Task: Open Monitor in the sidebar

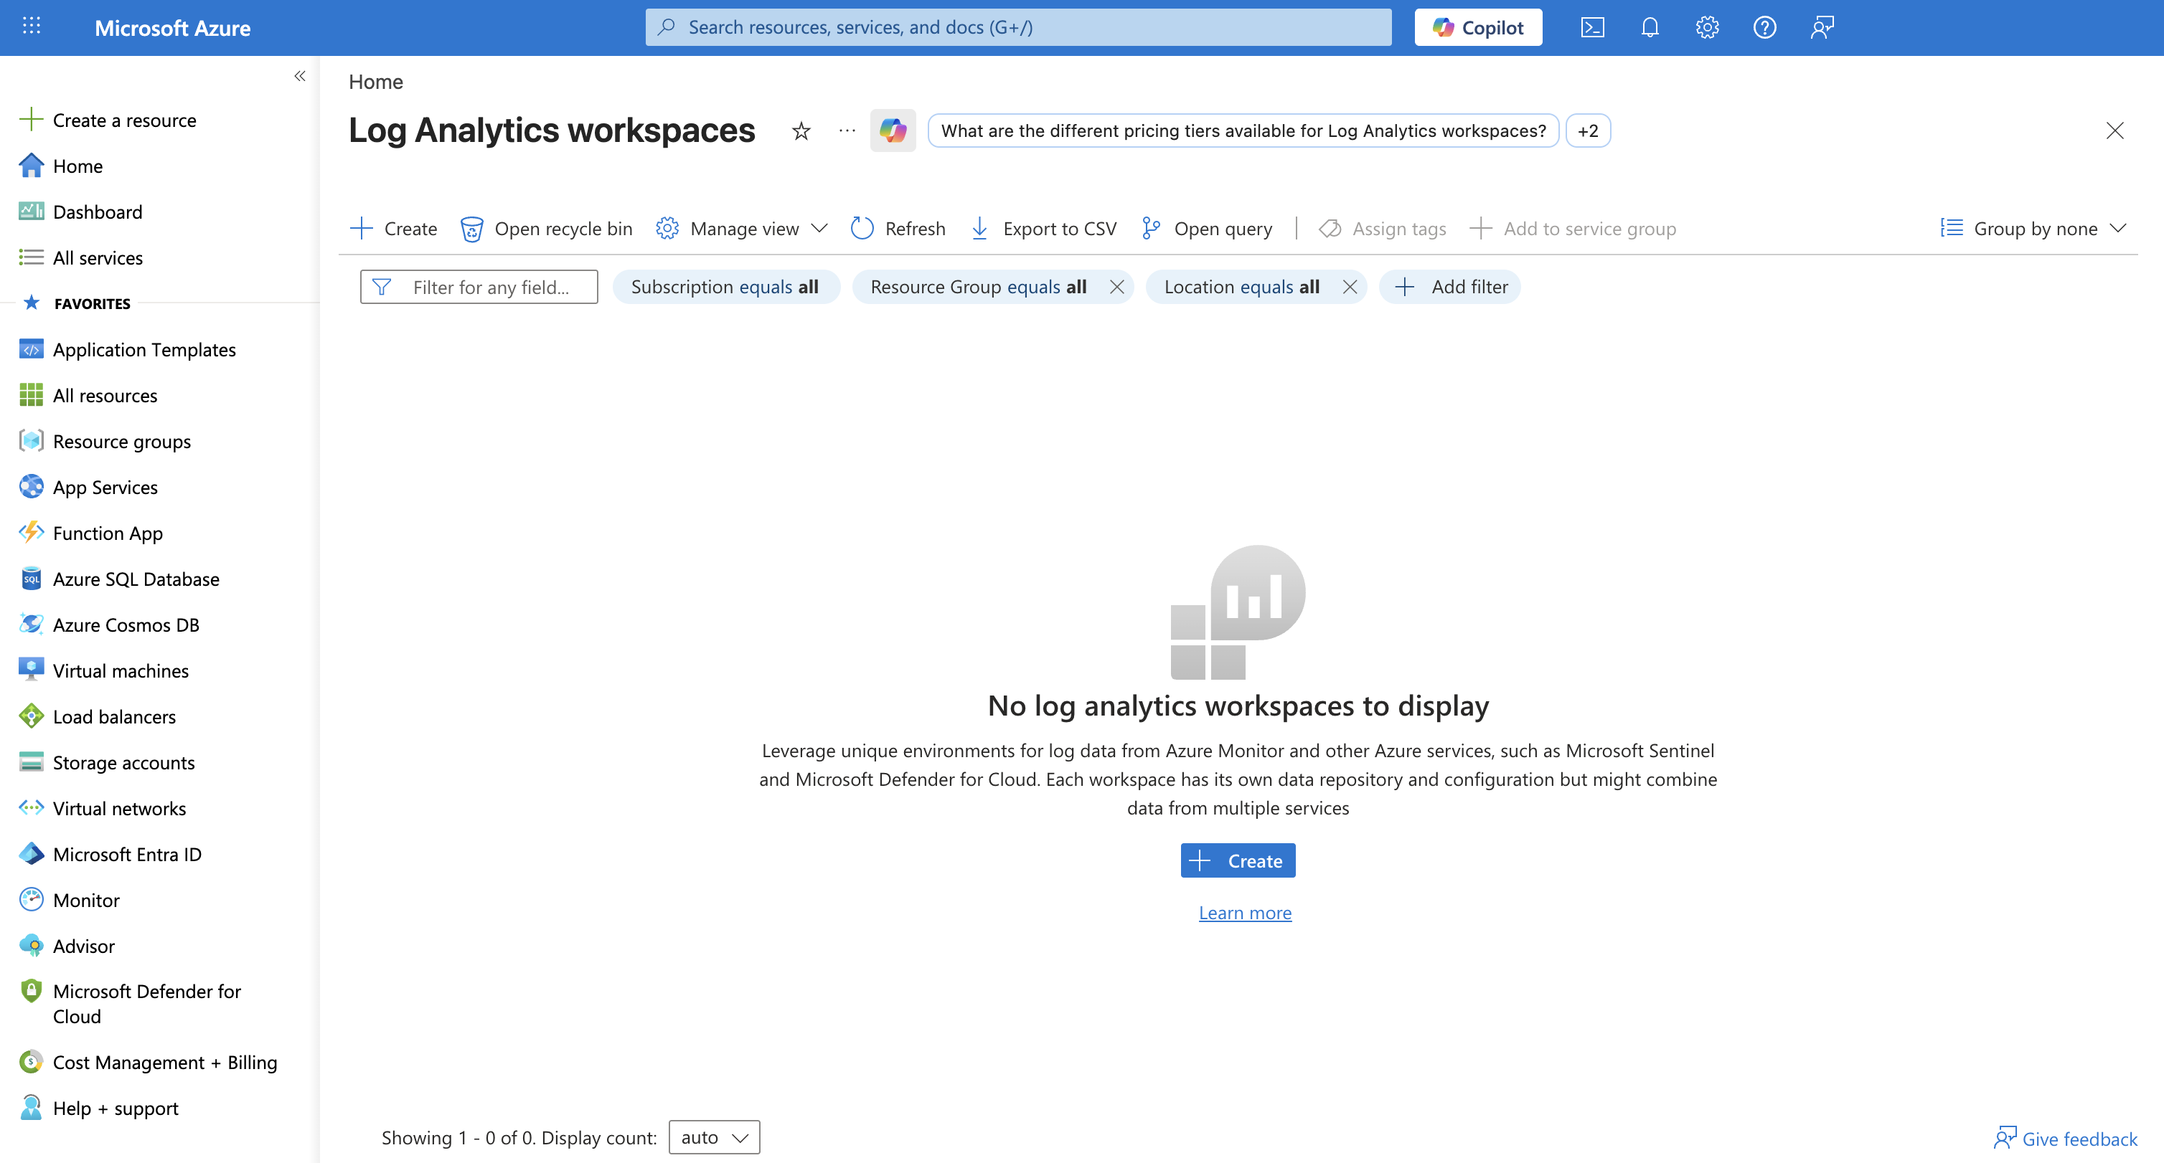Action: (85, 900)
